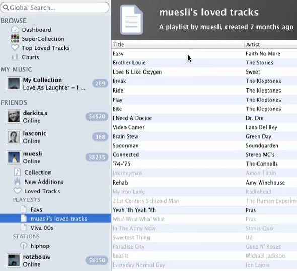
Task: Click lasconic avatar thumbnail
Action: point(14,137)
